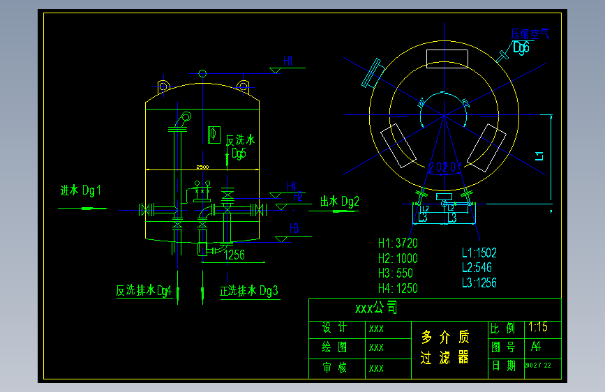The image size is (605, 392).
Task: Click the Dg6 label near compressed air
Action: click(521, 48)
